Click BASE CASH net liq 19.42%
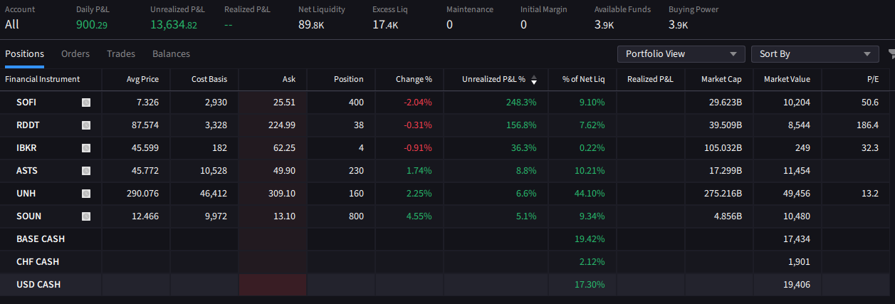 [x=590, y=239]
